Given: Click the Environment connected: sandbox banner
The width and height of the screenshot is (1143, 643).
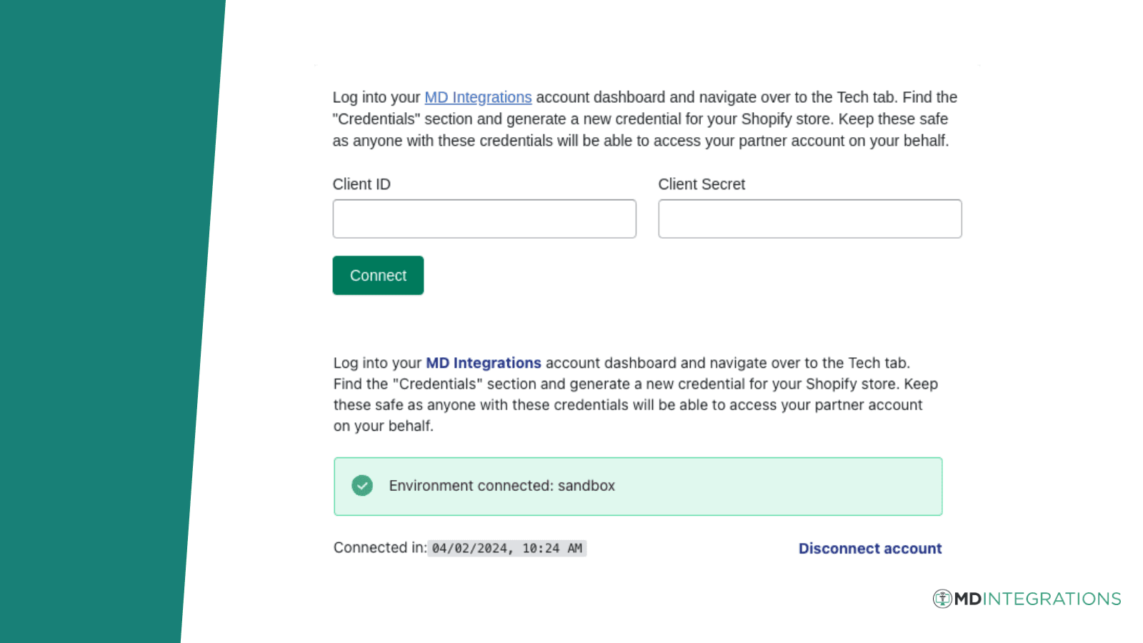Looking at the screenshot, I should point(637,486).
